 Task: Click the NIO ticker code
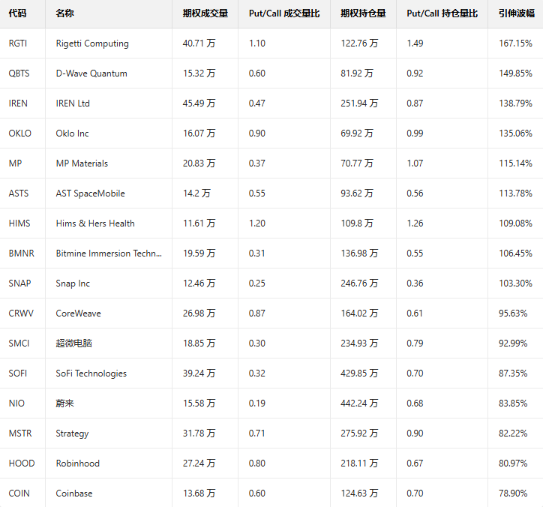(16, 403)
